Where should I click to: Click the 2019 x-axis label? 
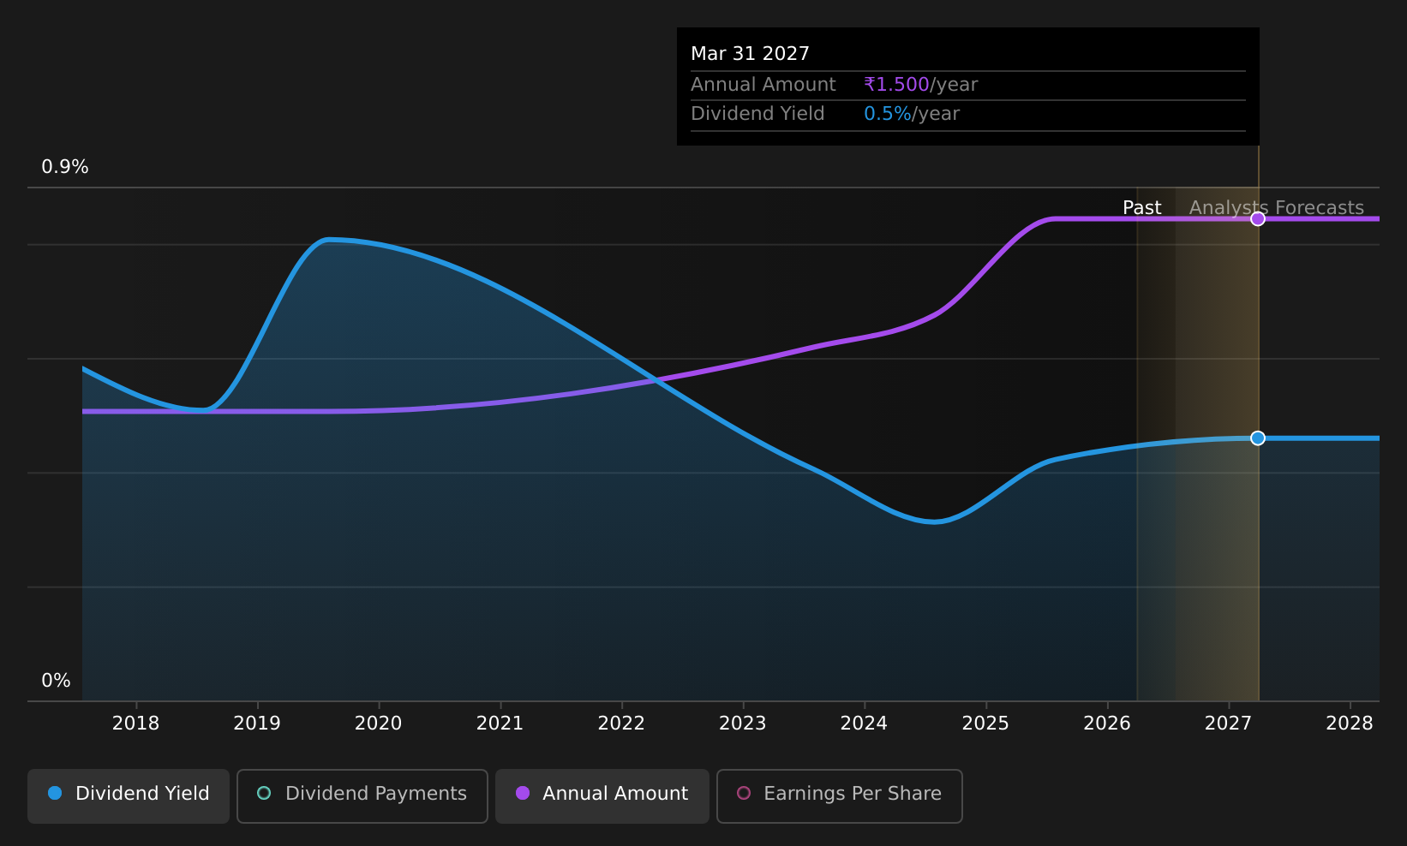[x=257, y=724]
